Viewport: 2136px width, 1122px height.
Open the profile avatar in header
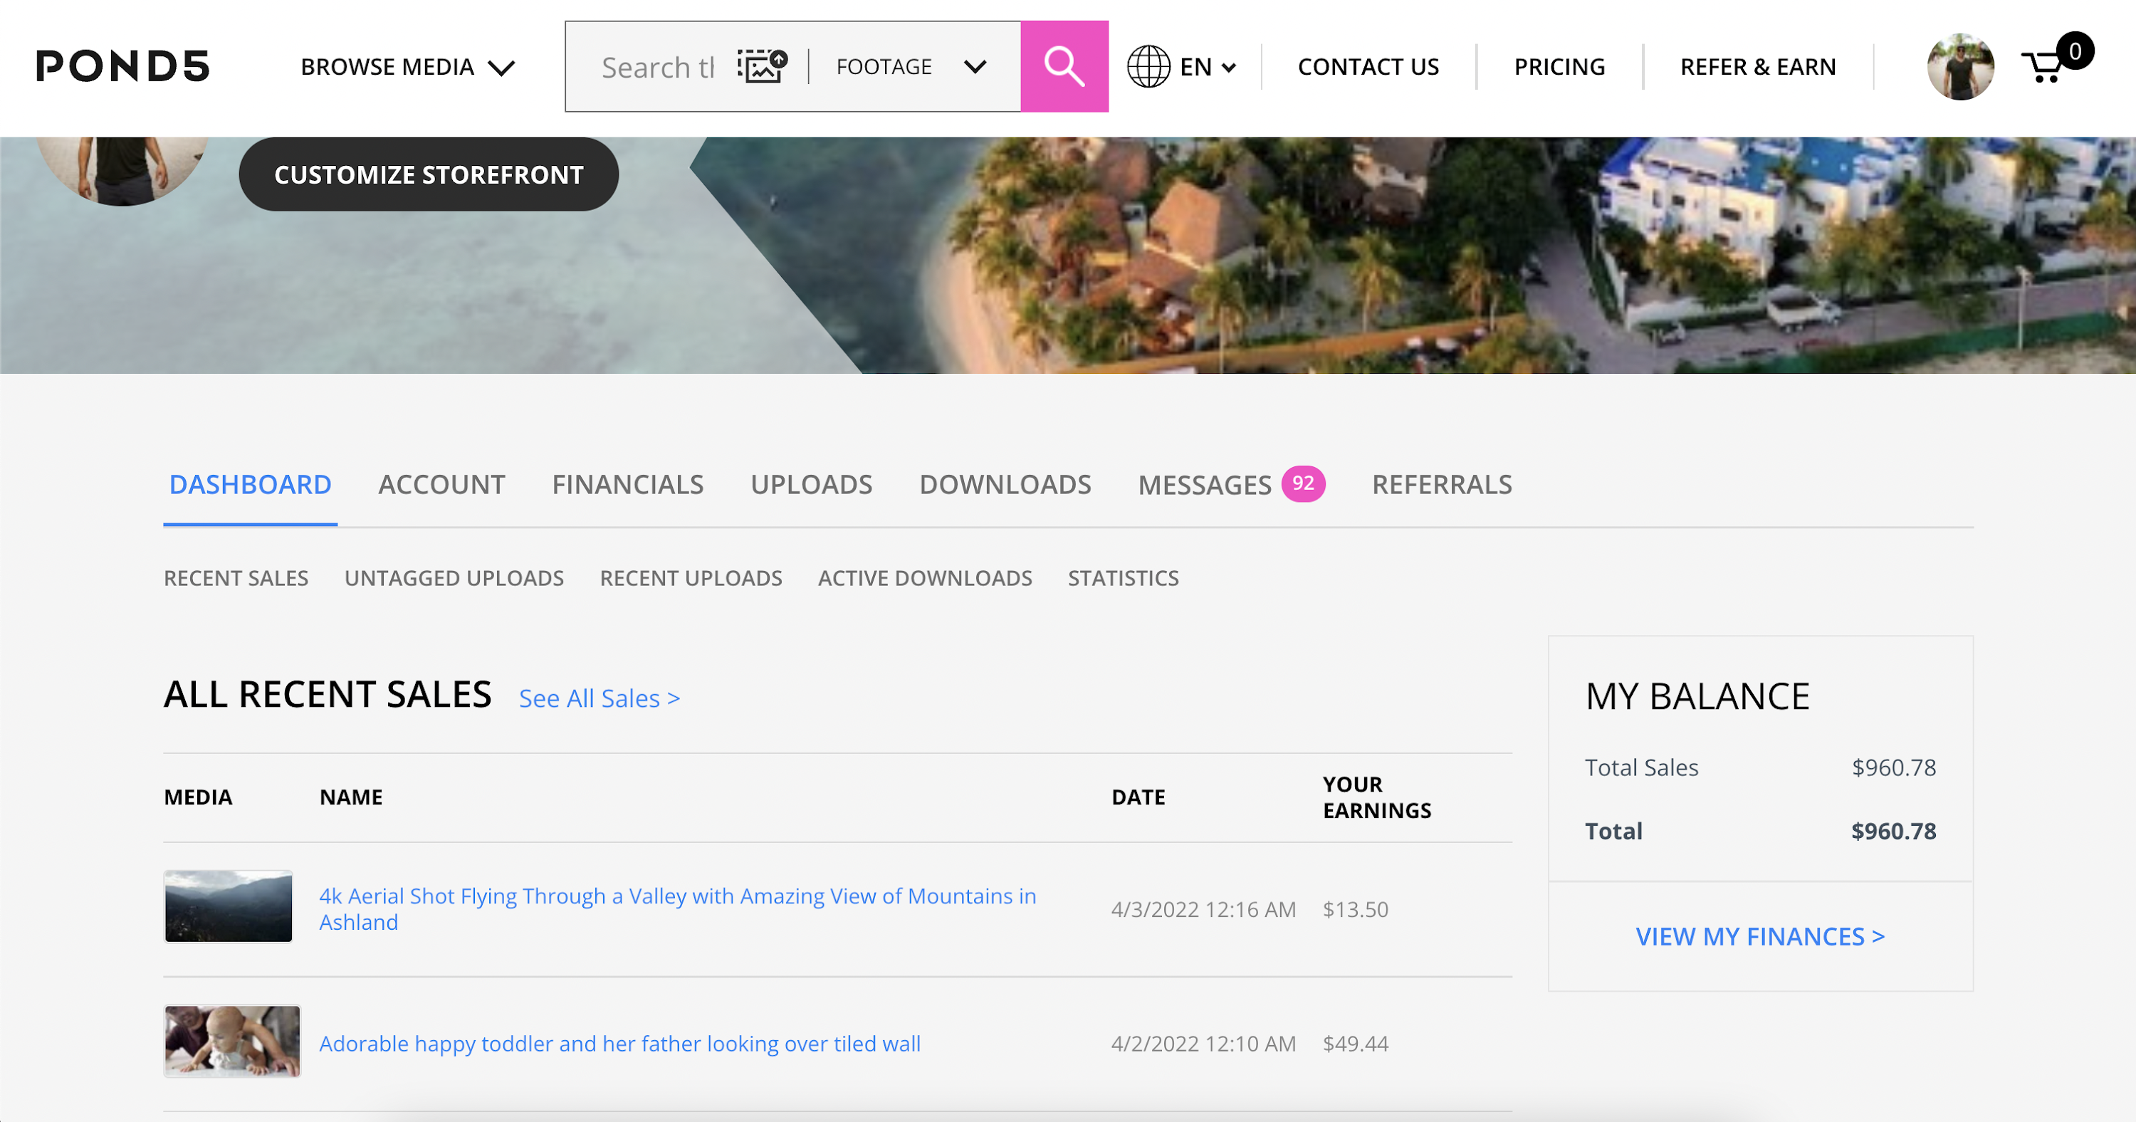[x=1960, y=66]
